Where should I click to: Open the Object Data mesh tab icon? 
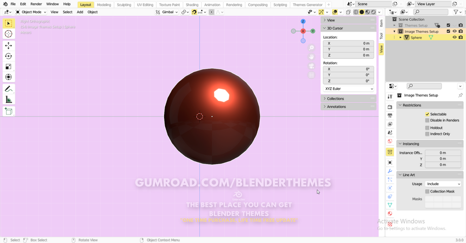point(390,205)
